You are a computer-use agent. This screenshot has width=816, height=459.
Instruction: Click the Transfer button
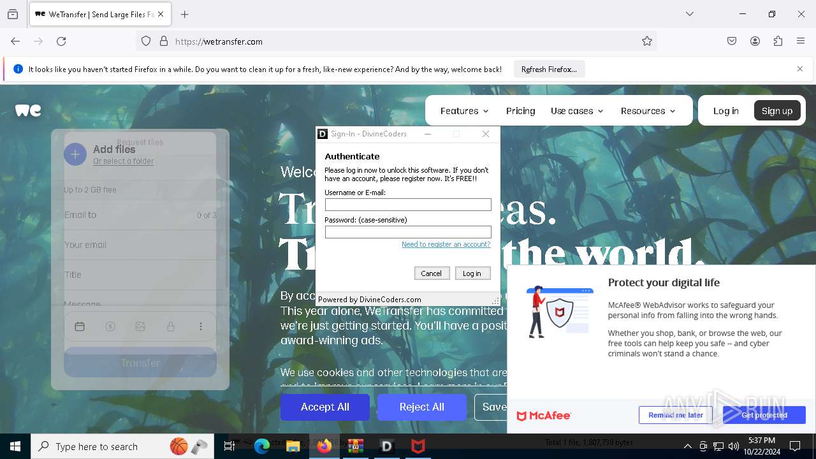coord(140,363)
